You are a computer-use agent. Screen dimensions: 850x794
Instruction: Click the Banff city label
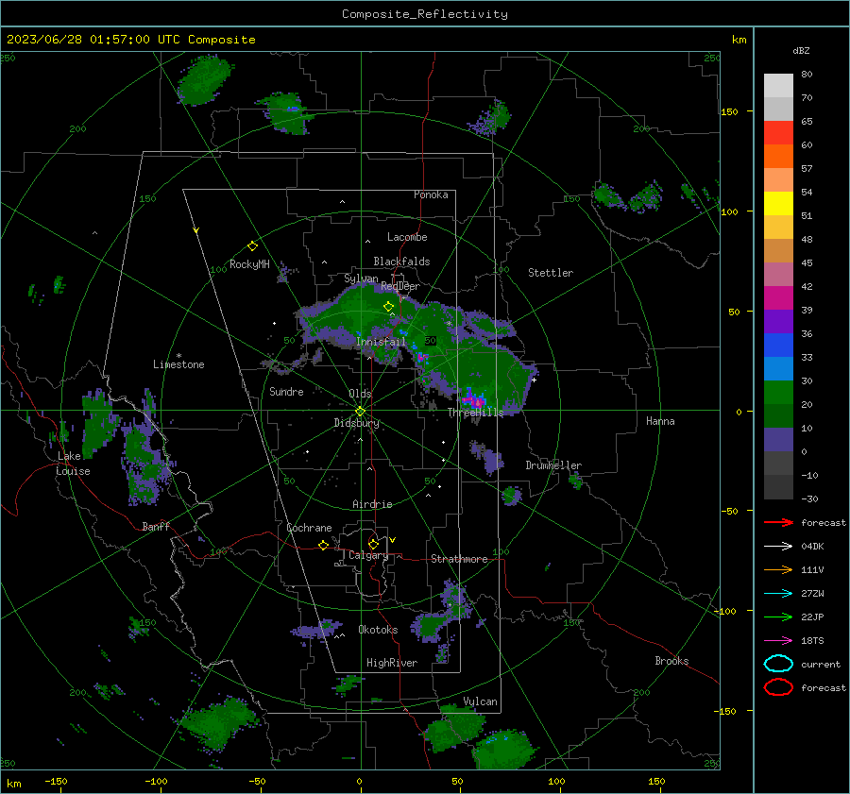click(x=156, y=526)
